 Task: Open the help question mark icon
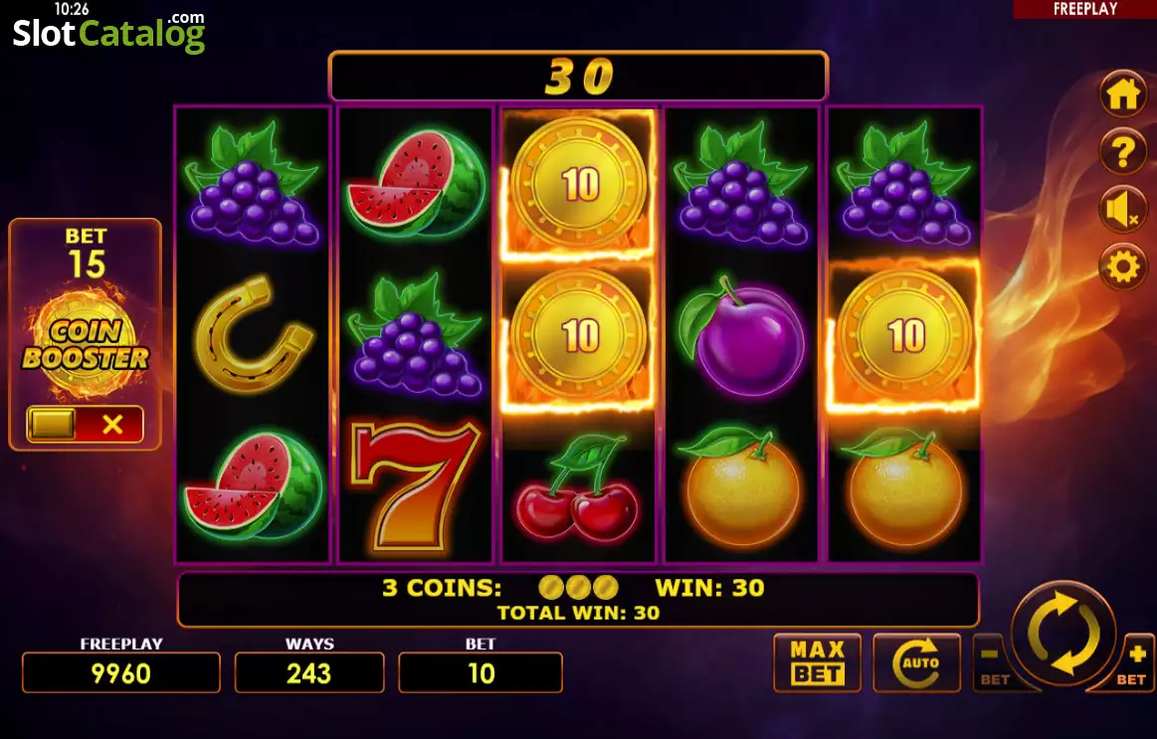click(x=1123, y=151)
